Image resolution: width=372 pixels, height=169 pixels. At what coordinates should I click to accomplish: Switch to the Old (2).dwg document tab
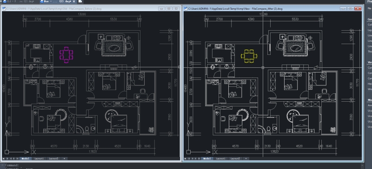(x=19, y=1)
